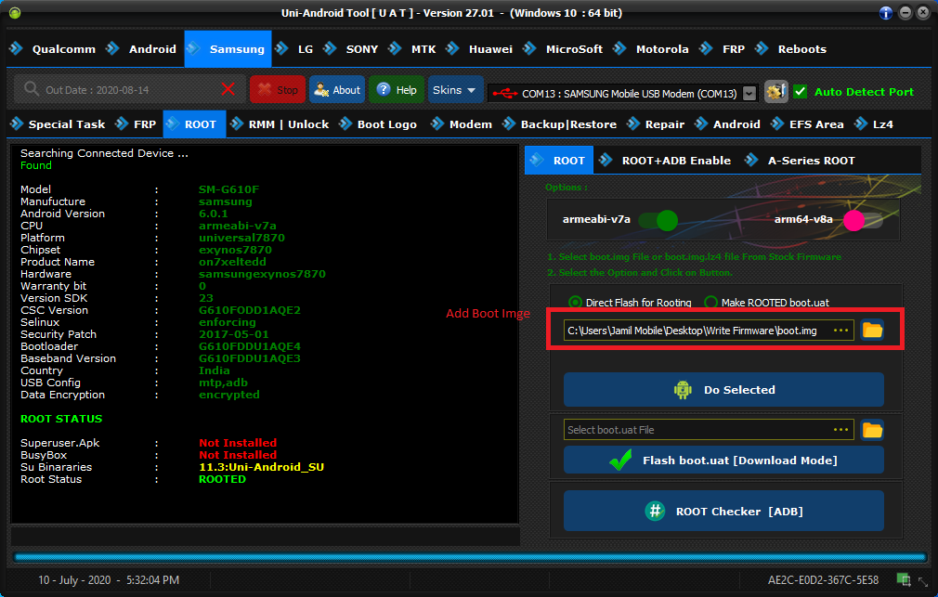This screenshot has height=597, width=938.
Task: Click the three dots in the boot.img path field
Action: tap(841, 331)
